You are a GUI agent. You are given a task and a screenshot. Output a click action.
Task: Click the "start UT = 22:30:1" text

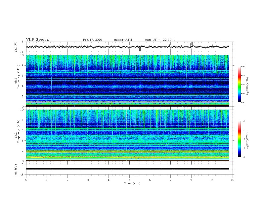(160, 40)
